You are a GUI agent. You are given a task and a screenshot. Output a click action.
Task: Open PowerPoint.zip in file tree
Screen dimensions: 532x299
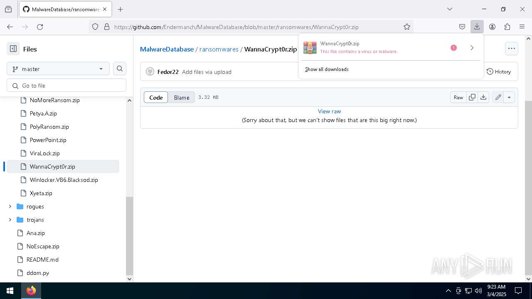pyautogui.click(x=48, y=140)
